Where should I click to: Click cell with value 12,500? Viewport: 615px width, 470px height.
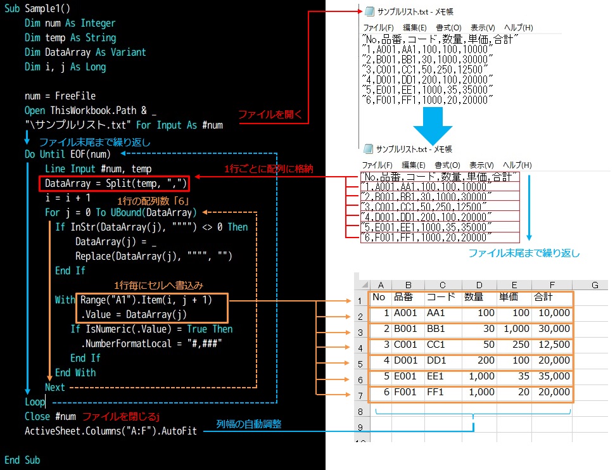(x=552, y=345)
